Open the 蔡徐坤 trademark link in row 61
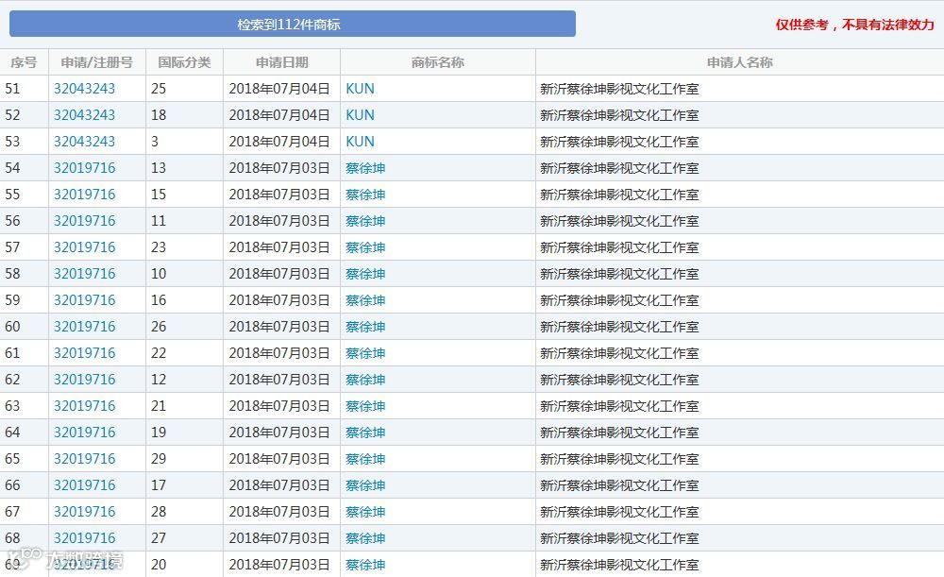 coord(365,353)
